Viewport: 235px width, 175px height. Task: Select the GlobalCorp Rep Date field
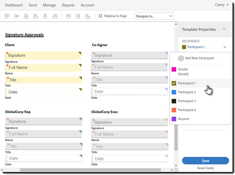[x=44, y=158]
